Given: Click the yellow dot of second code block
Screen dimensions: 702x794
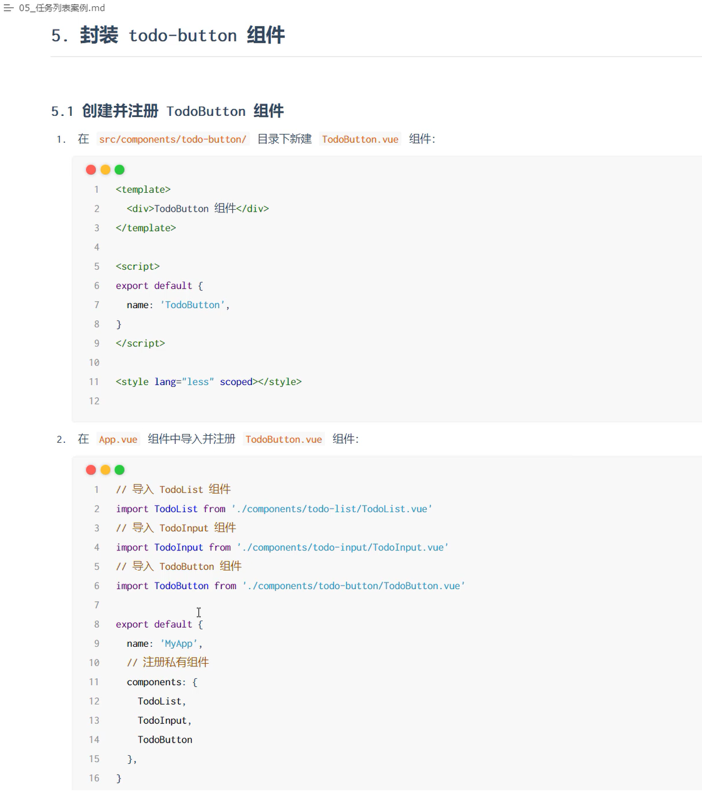Looking at the screenshot, I should coord(105,470).
